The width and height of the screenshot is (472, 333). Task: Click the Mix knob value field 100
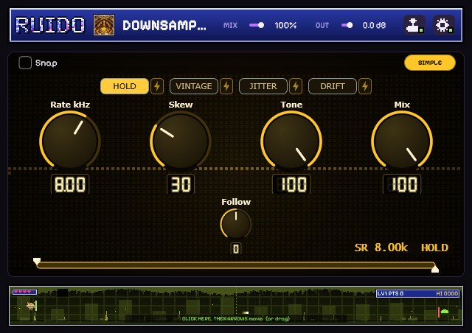point(402,184)
